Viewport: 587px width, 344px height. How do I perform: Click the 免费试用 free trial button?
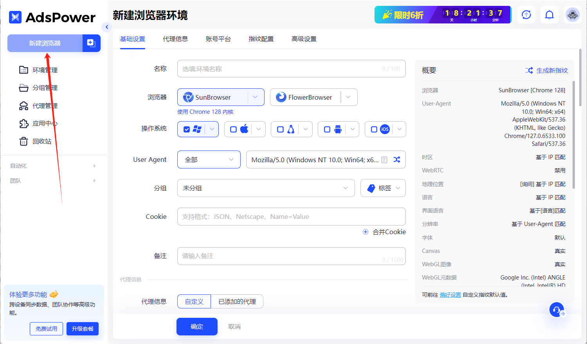(x=46, y=329)
